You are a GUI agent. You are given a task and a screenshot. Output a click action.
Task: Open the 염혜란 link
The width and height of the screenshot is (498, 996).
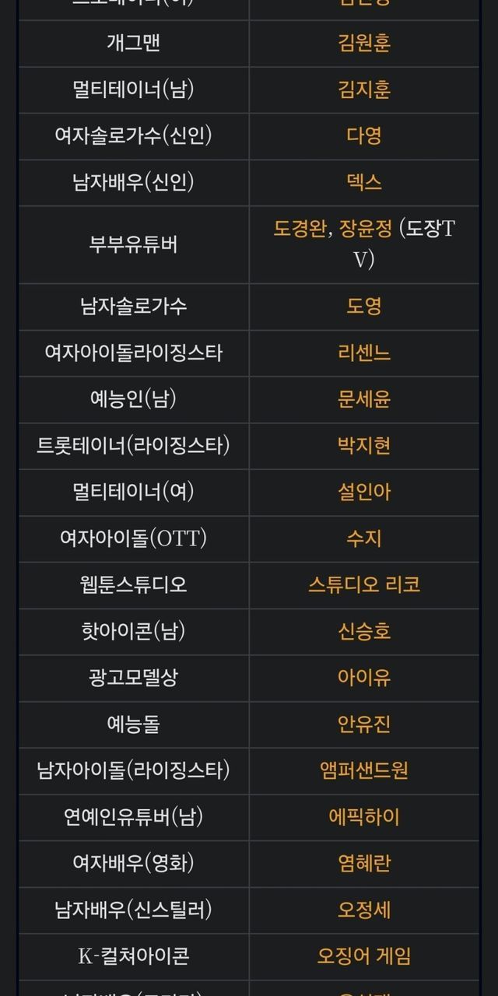point(364,863)
